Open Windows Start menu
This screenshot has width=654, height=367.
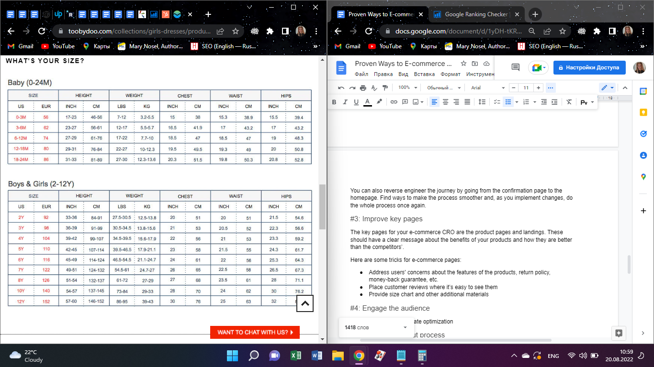pos(232,356)
